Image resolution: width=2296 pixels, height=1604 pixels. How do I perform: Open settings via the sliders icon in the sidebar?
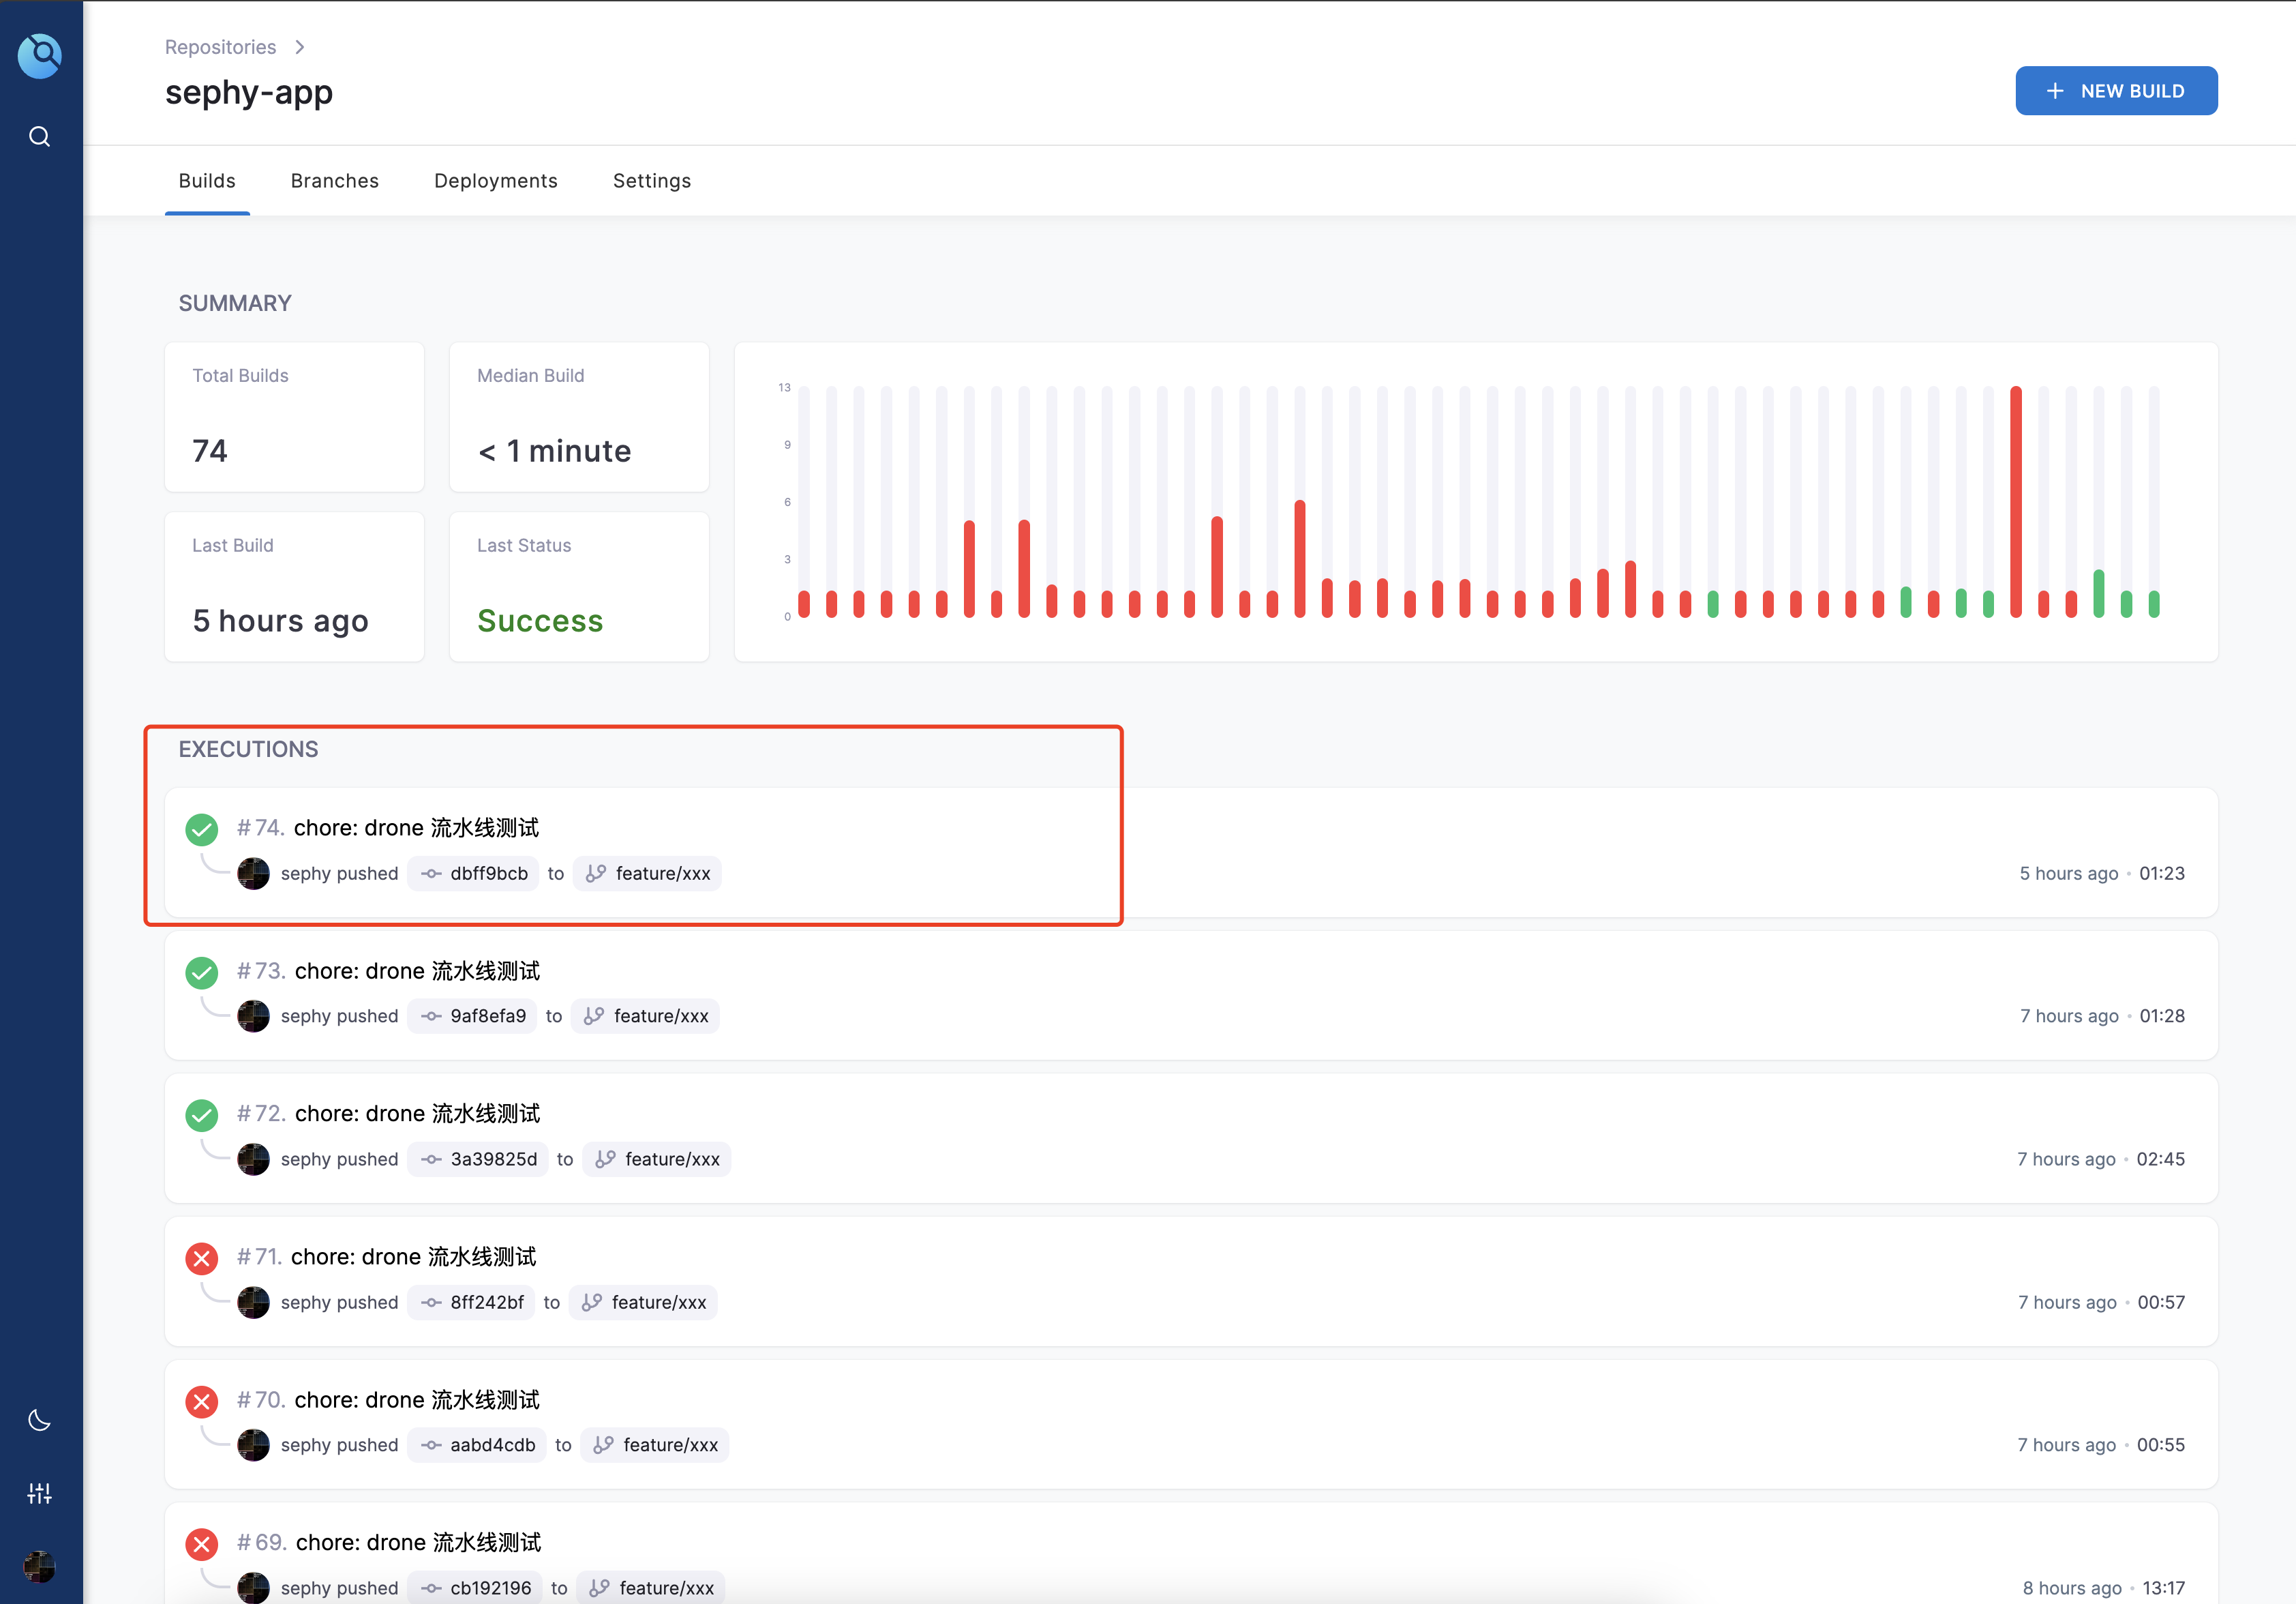40,1493
